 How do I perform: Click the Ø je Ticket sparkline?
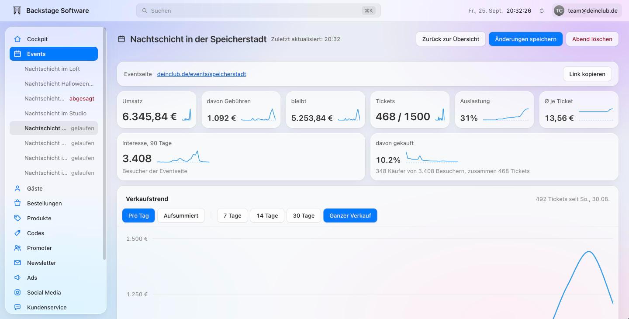pyautogui.click(x=596, y=114)
